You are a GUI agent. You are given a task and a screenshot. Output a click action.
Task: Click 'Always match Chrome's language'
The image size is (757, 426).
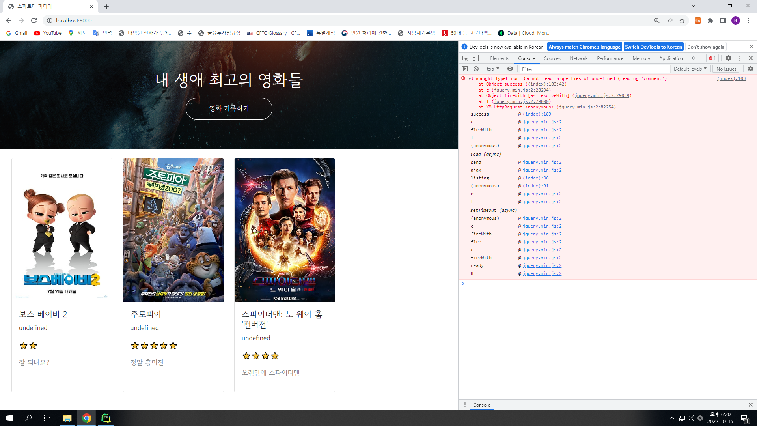584,47
